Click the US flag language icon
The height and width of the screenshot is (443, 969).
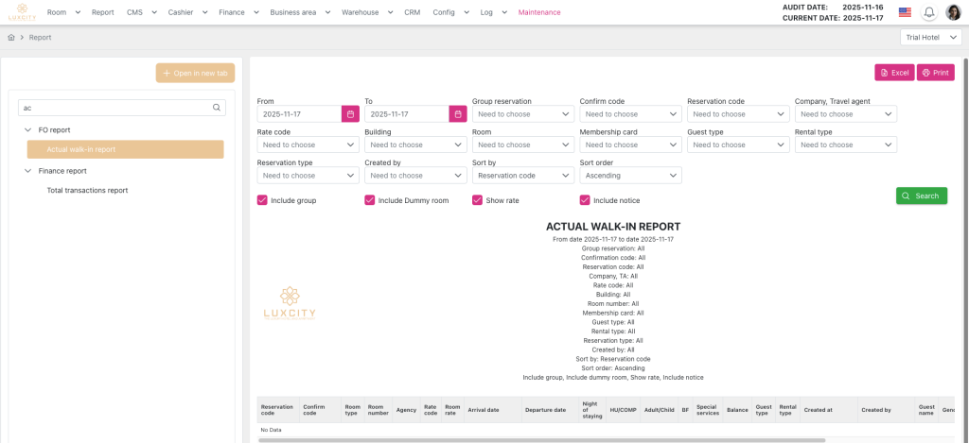coord(905,12)
